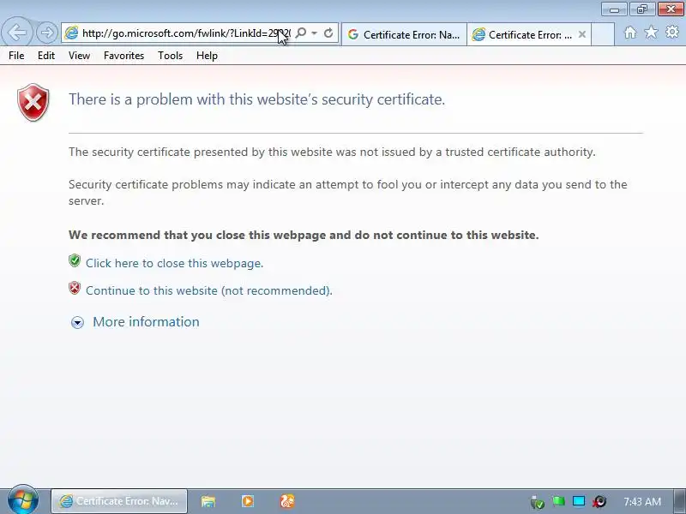Click 'Click here to close this webpage' link
686x514 pixels.
174,263
